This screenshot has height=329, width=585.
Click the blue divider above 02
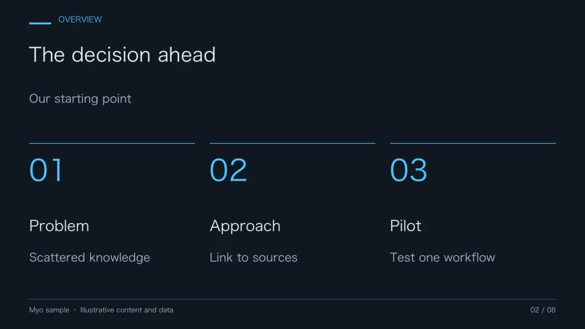[292, 143]
